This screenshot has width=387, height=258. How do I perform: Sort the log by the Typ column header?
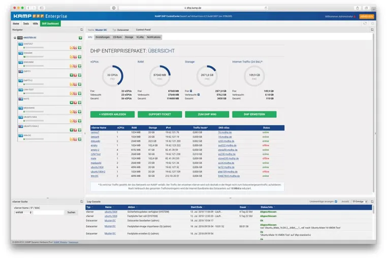pos(88,207)
